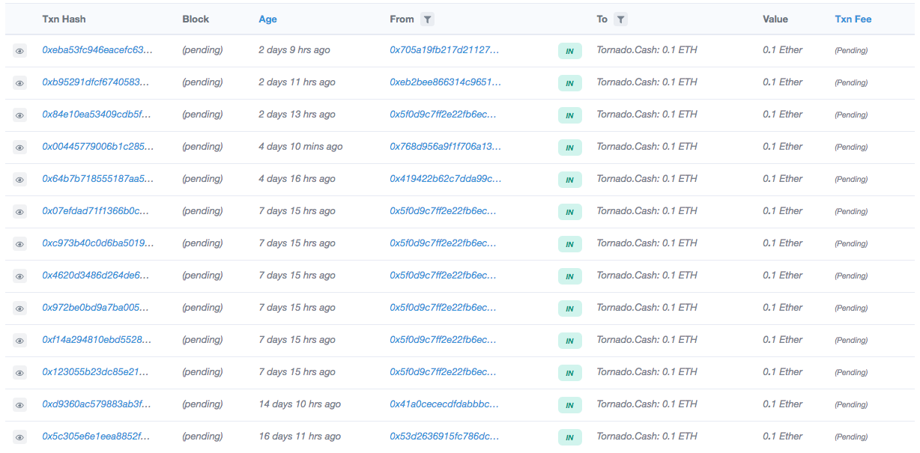The image size is (920, 453).
Task: Click '(Pending)' fee in the 0xf14a294810 row
Action: [851, 341]
